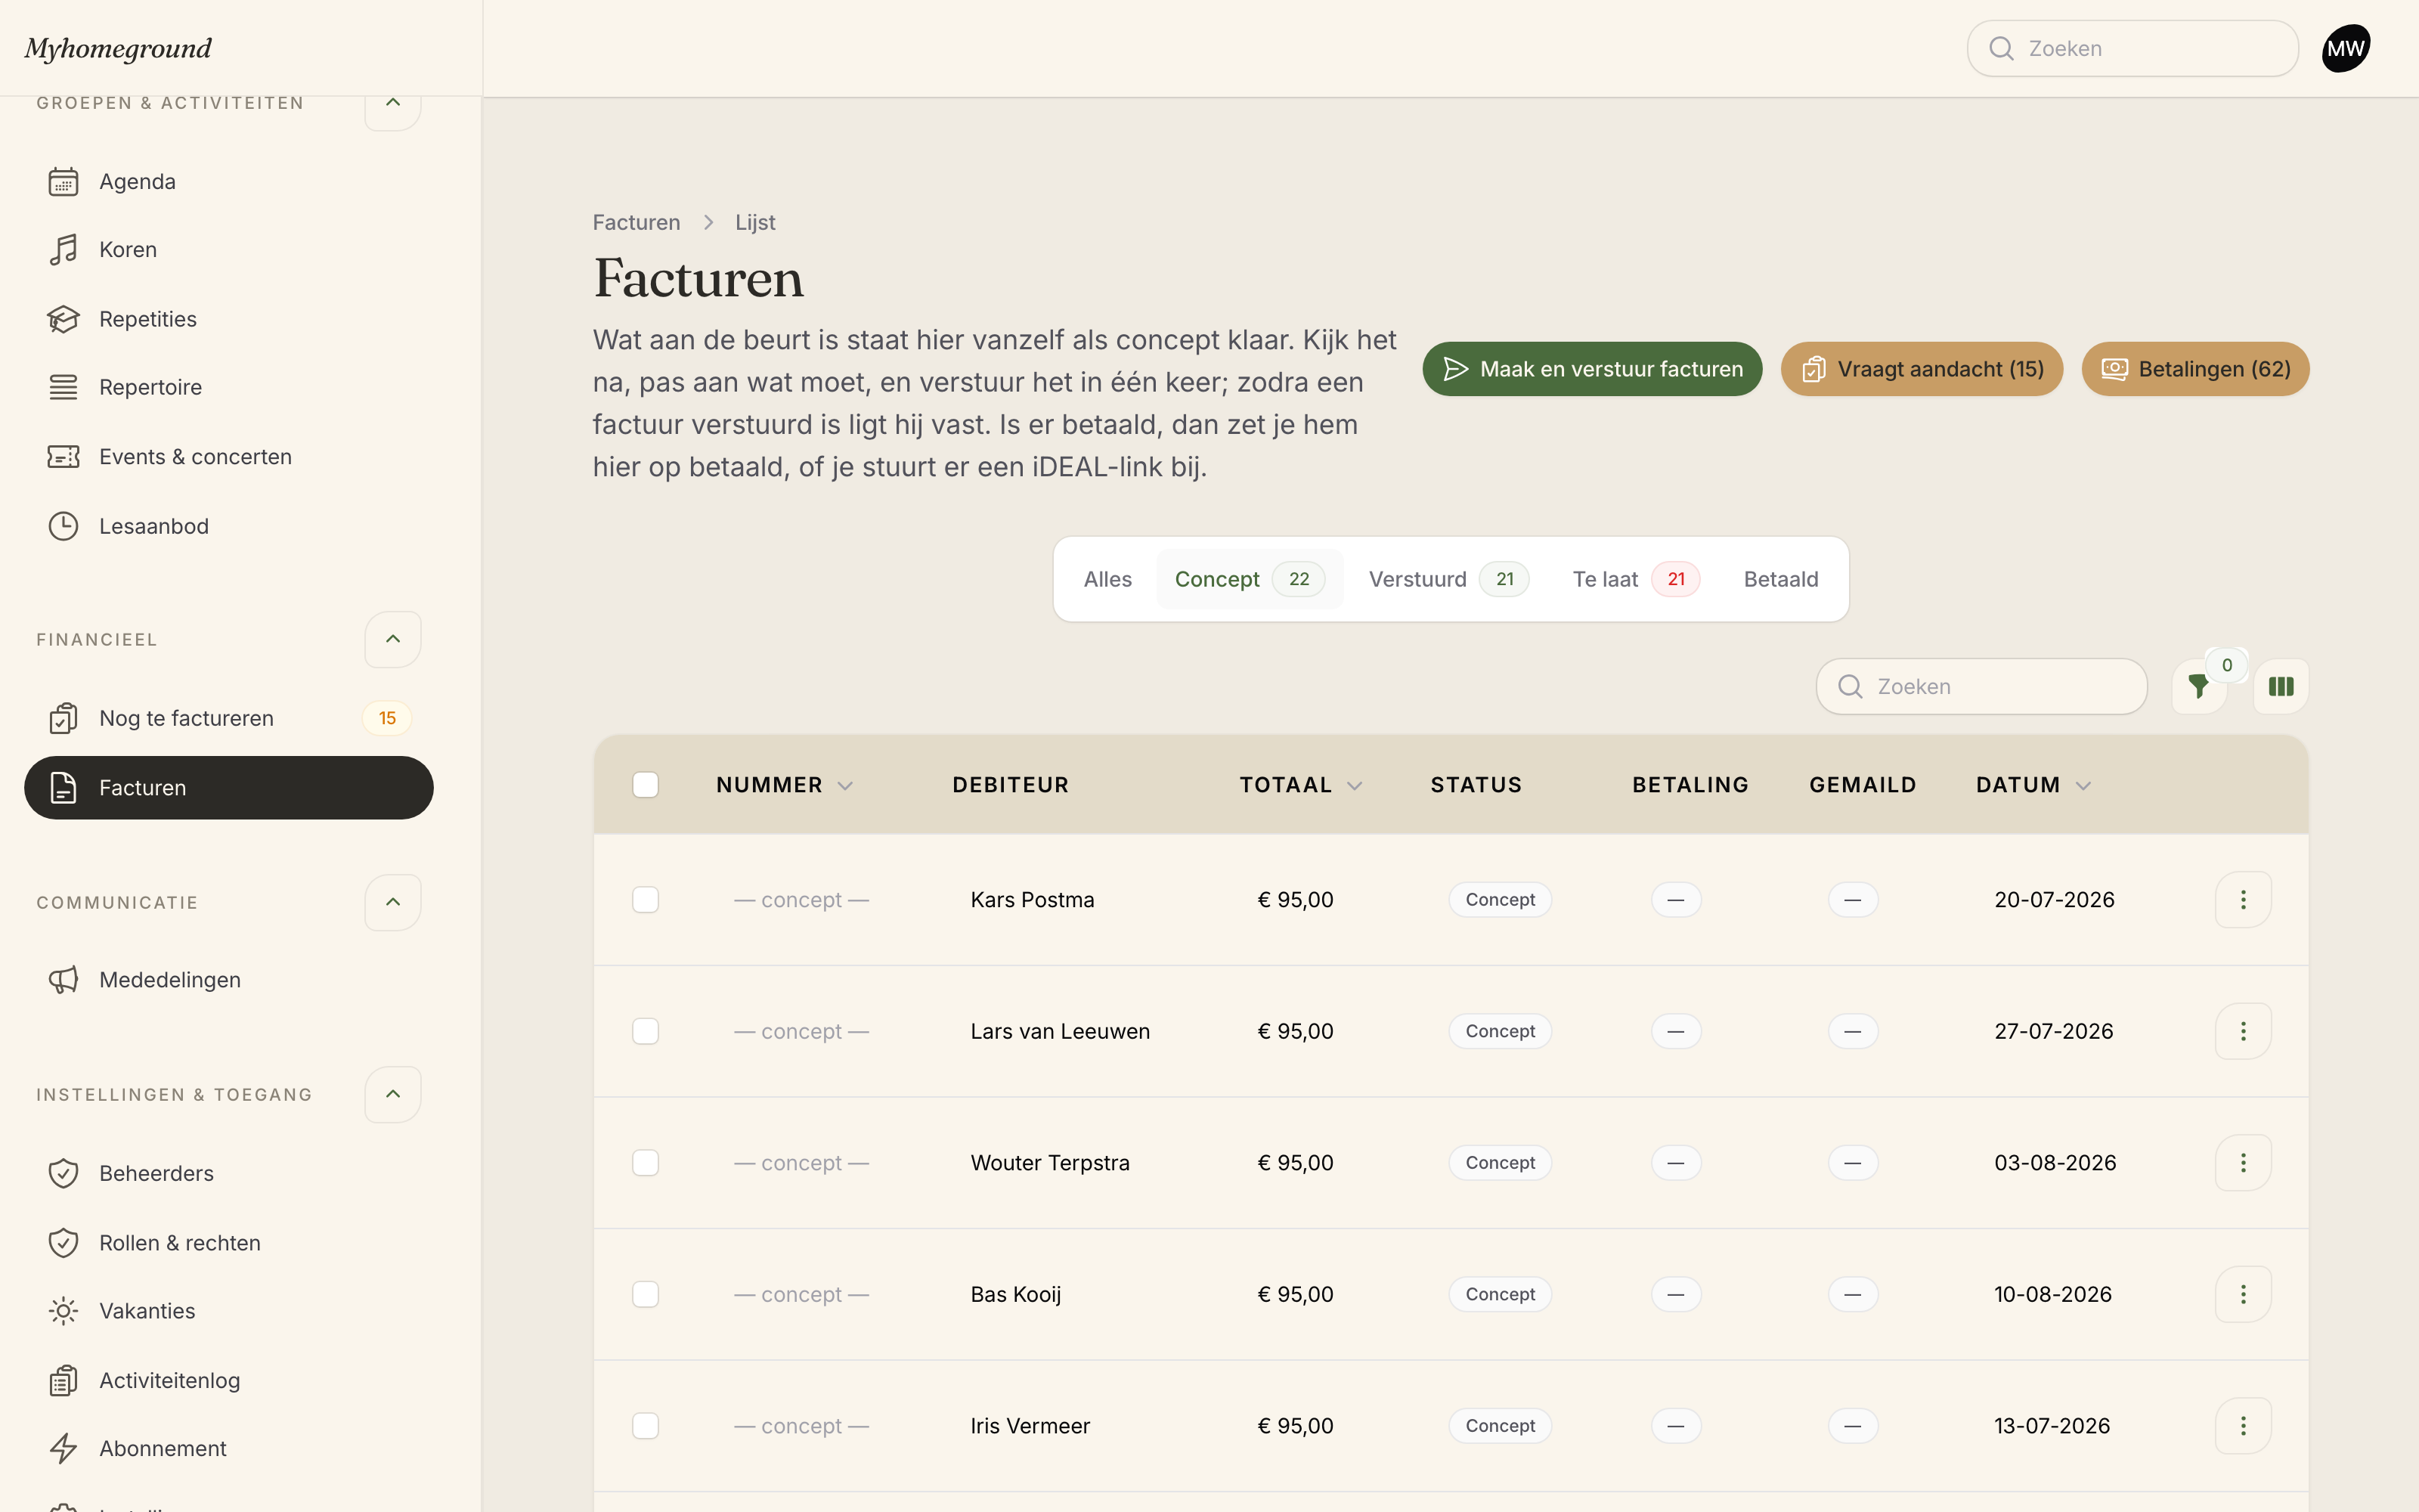Select all invoices header checkbox

point(646,785)
